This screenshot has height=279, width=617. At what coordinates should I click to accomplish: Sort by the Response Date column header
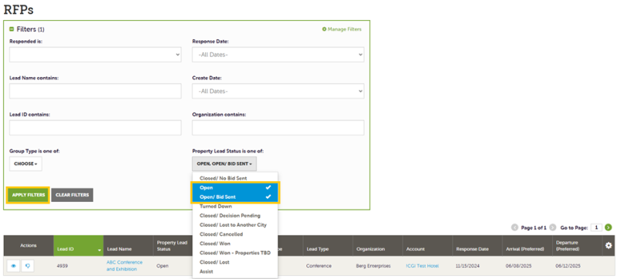pyautogui.click(x=477, y=246)
